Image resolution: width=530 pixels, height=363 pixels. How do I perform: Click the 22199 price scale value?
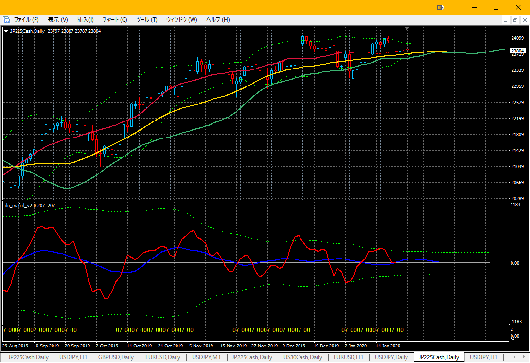[517, 119]
